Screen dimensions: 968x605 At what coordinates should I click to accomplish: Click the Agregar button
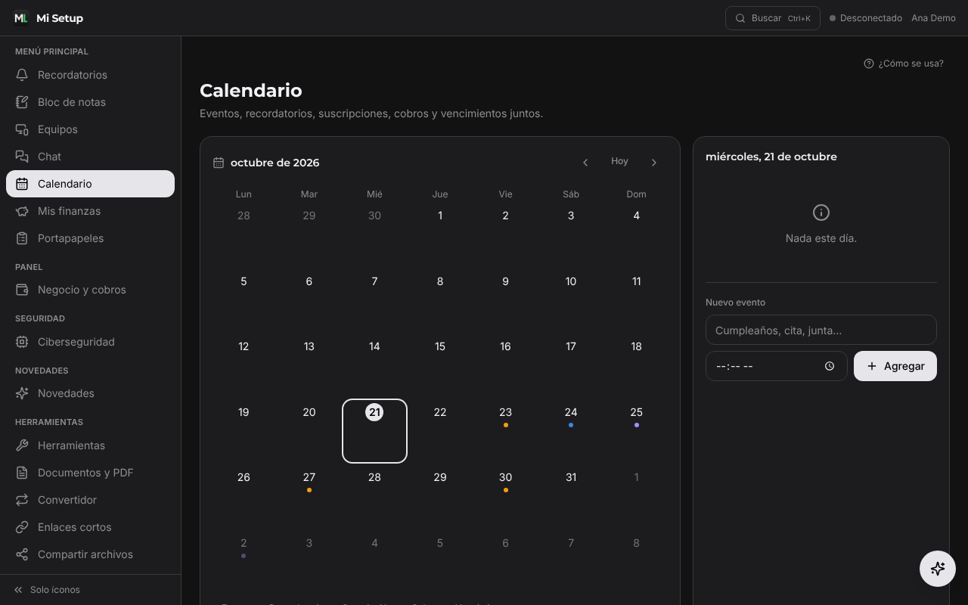895,366
